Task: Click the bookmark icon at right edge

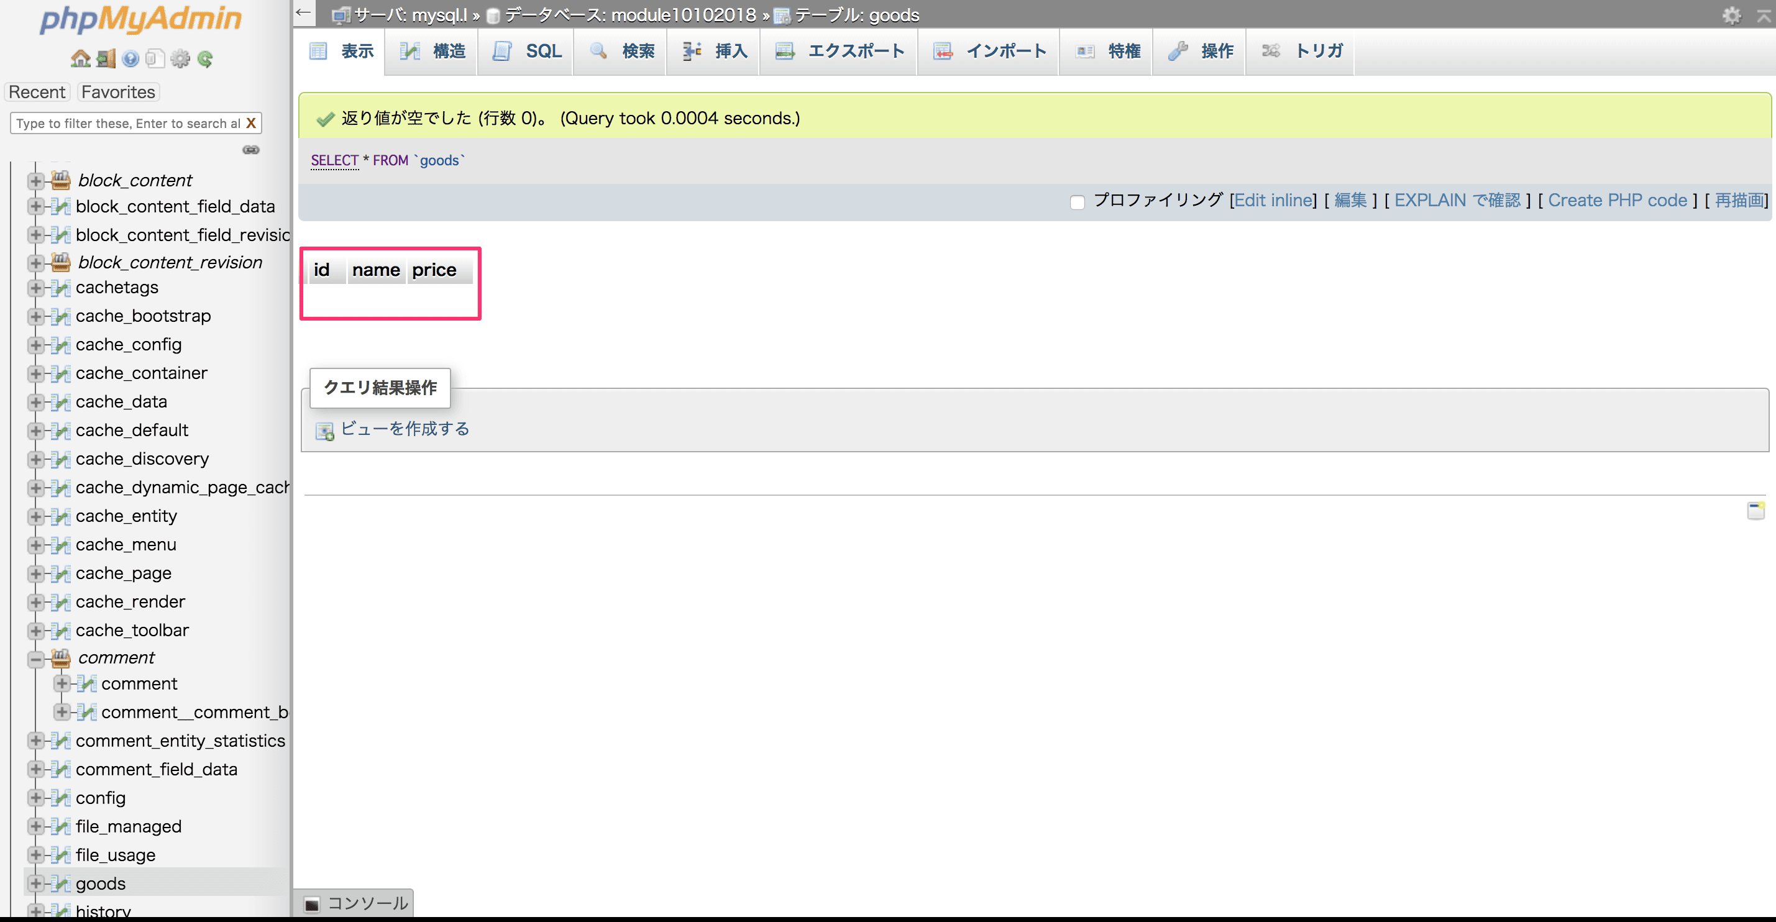Action: 1755,511
